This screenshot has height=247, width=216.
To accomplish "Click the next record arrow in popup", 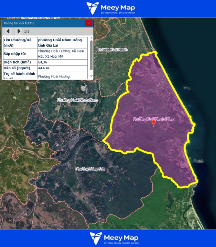I will pyautogui.click(x=19, y=31).
